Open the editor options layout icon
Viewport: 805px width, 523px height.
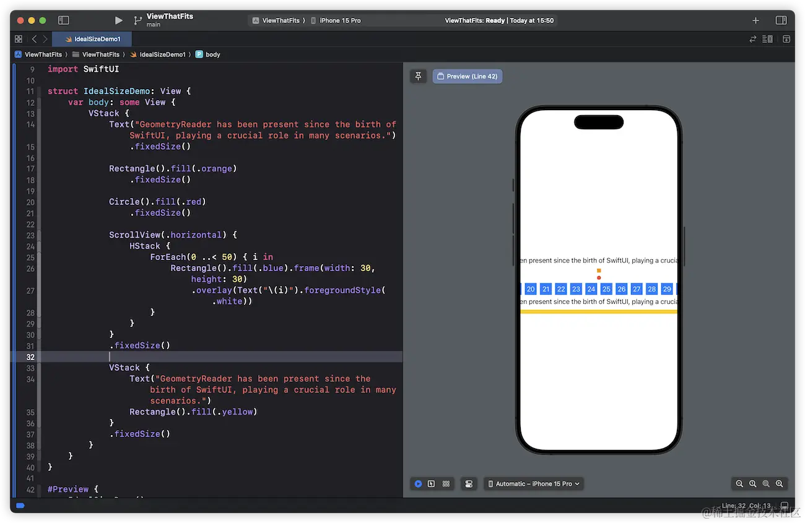coord(768,39)
